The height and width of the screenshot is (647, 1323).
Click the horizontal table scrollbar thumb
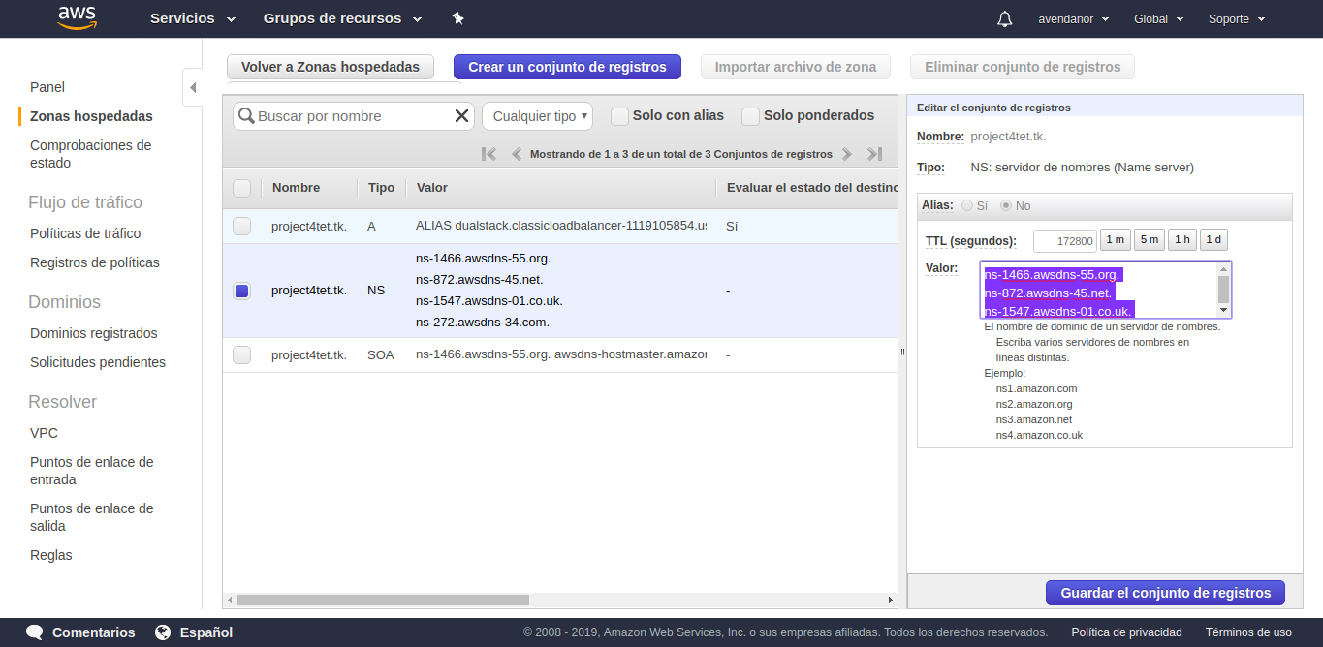click(383, 600)
